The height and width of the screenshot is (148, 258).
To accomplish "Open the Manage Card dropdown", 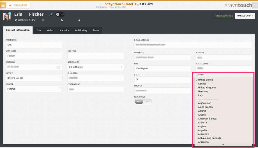I will pos(245,16).
